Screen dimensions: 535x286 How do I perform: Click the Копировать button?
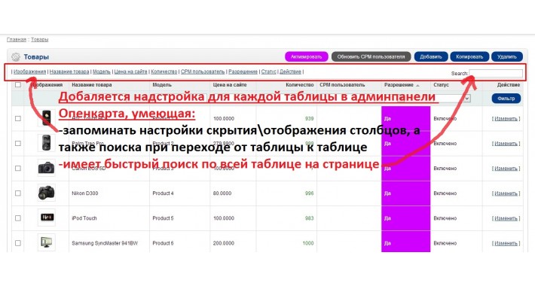pyautogui.click(x=469, y=57)
